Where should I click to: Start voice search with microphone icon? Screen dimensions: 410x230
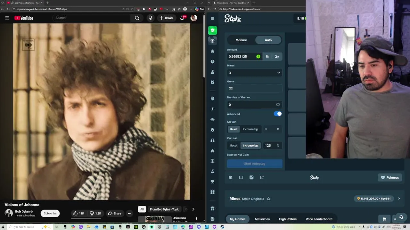point(151,18)
